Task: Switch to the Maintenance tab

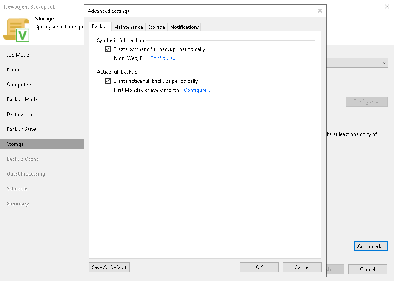Action: (x=128, y=27)
